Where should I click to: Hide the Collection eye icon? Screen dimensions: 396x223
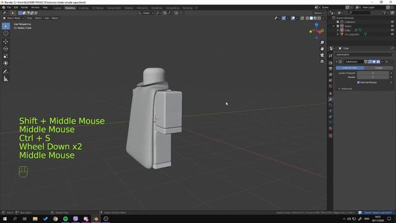coord(392,22)
